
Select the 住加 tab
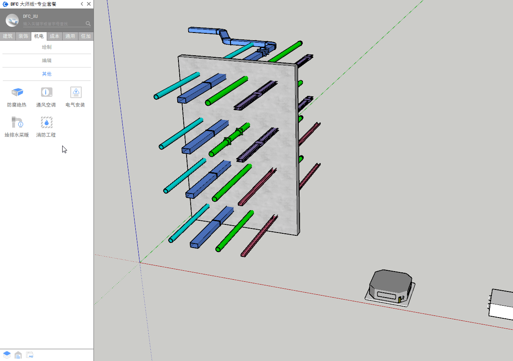pos(86,36)
